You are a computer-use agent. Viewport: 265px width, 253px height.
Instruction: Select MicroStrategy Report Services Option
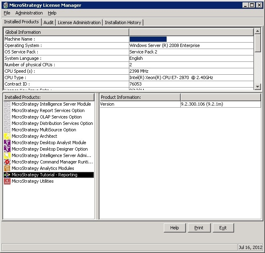tap(48, 110)
